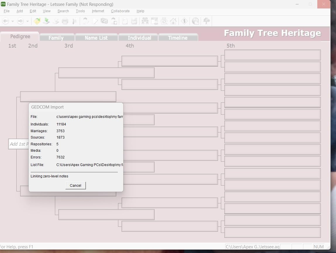Click the Forward navigation arrow icon
Image resolution: width=336 pixels, height=253 pixels.
pos(20,21)
